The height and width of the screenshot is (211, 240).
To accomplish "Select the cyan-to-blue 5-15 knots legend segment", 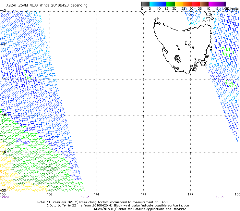I will [158, 4].
